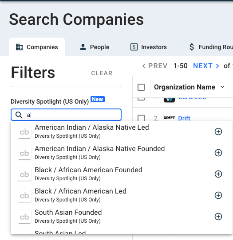Open the Investors tab
The width and height of the screenshot is (233, 240).
point(149,47)
